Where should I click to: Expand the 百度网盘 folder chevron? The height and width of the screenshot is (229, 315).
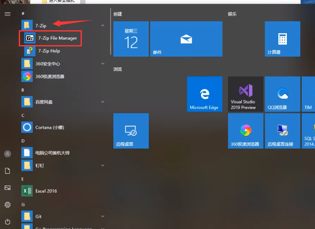click(x=103, y=102)
